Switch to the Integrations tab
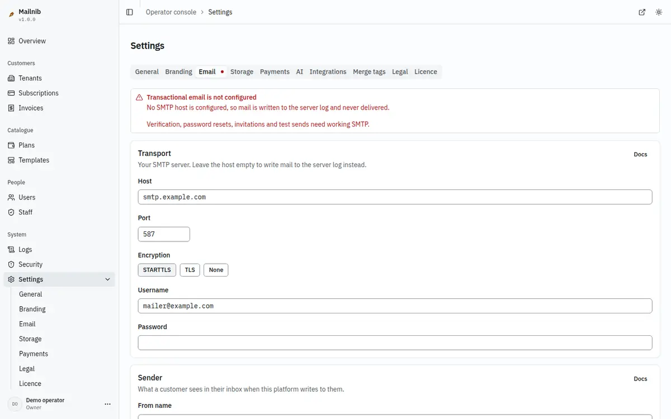The height and width of the screenshot is (419, 671). [x=328, y=72]
